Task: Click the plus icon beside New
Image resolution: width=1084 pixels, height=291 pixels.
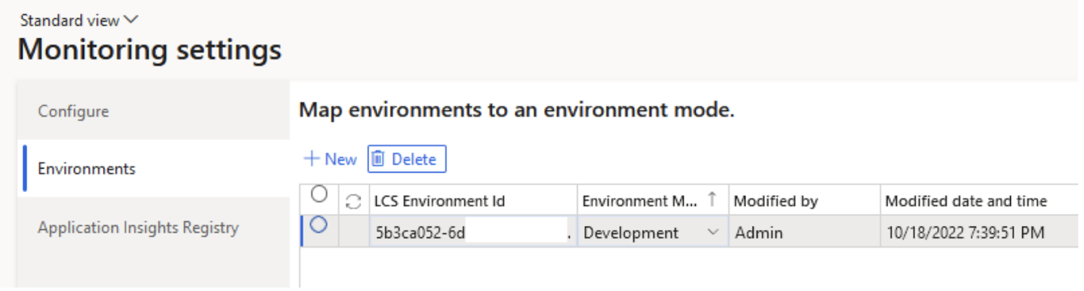Action: [x=311, y=159]
